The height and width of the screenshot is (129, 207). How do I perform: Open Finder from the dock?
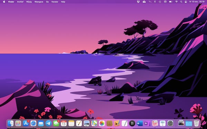11,123
